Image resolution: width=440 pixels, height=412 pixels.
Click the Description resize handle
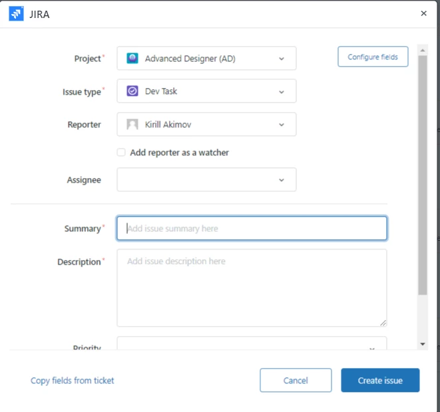point(383,323)
